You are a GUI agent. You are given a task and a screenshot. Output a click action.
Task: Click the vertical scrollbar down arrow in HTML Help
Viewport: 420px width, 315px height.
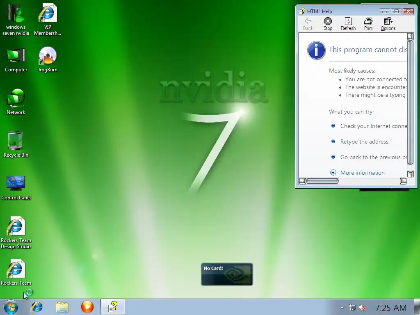[x=410, y=174]
